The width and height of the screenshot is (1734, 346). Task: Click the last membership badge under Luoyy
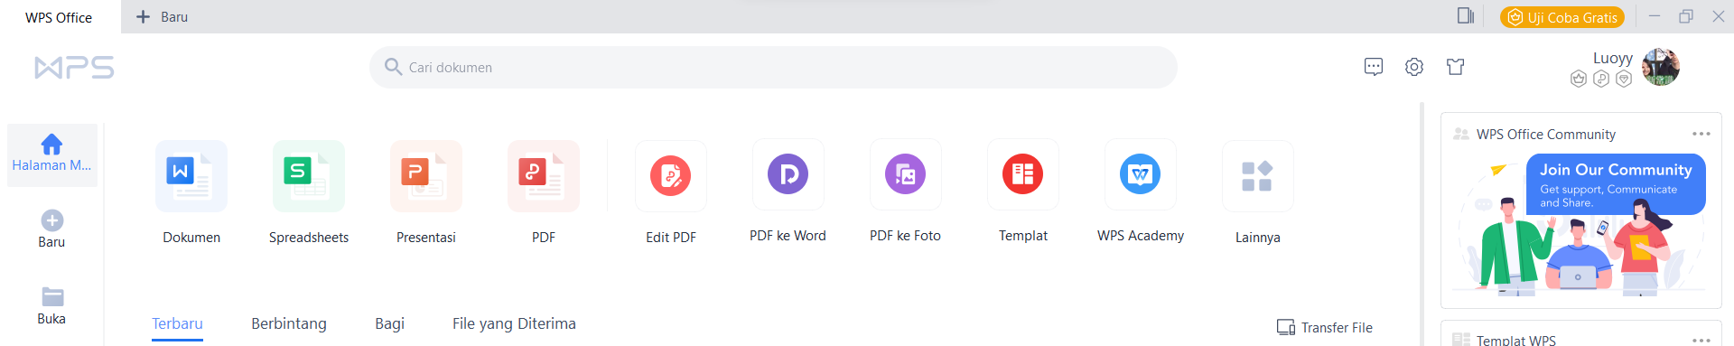[1624, 79]
